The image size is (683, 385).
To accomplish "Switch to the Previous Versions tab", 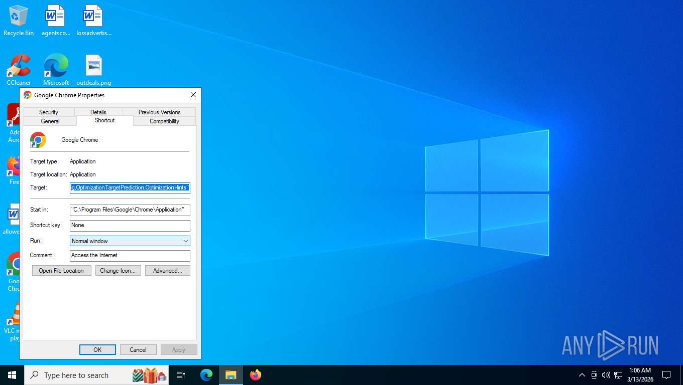I will point(159,112).
